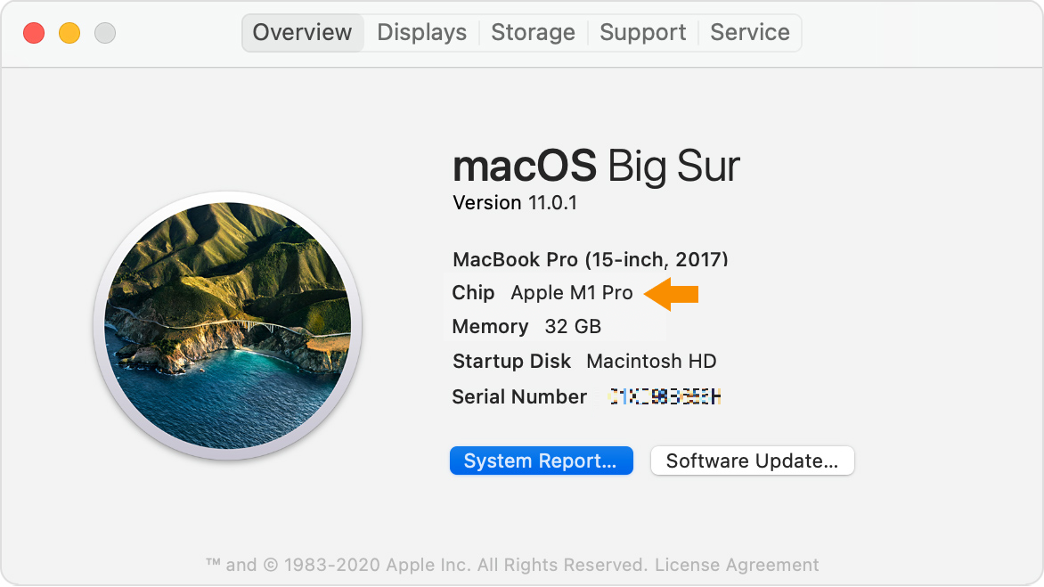Click the macOS Big Sur wallpaper image
This screenshot has height=587, width=1044.
(x=227, y=325)
